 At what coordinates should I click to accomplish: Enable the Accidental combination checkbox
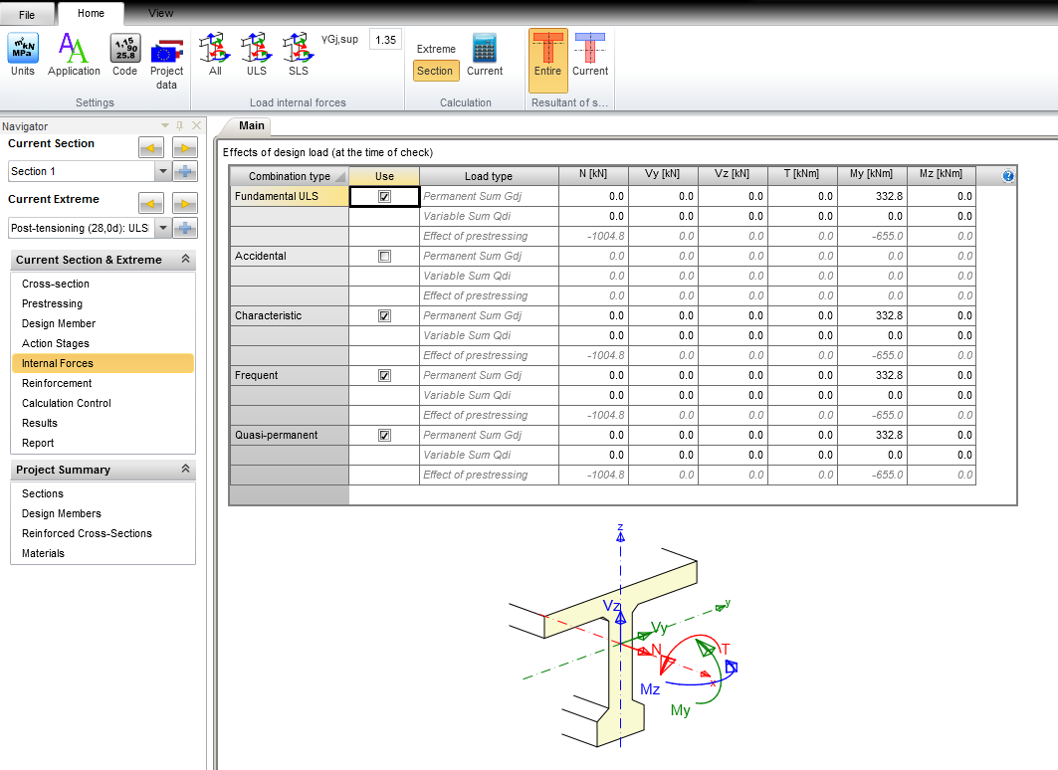(384, 257)
